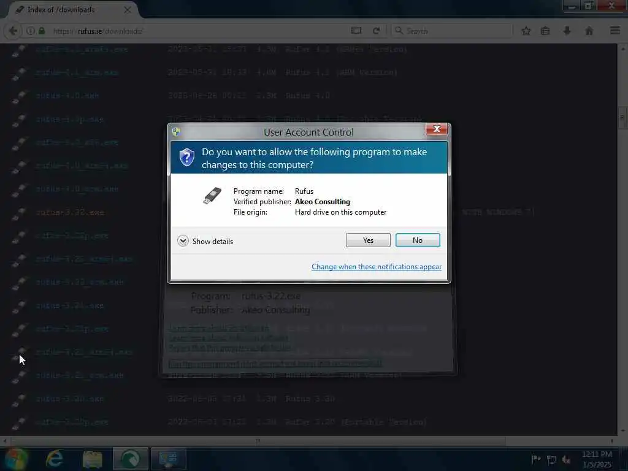Click the Rufus USB drive program icon
The height and width of the screenshot is (471, 628).
(x=212, y=196)
